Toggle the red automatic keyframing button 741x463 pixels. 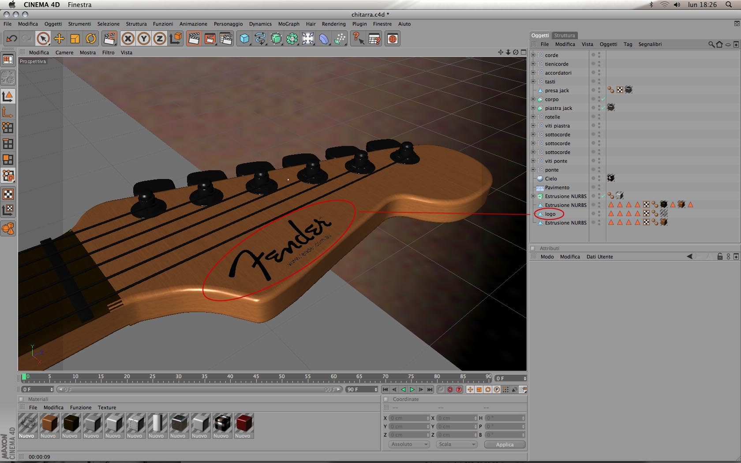point(450,389)
